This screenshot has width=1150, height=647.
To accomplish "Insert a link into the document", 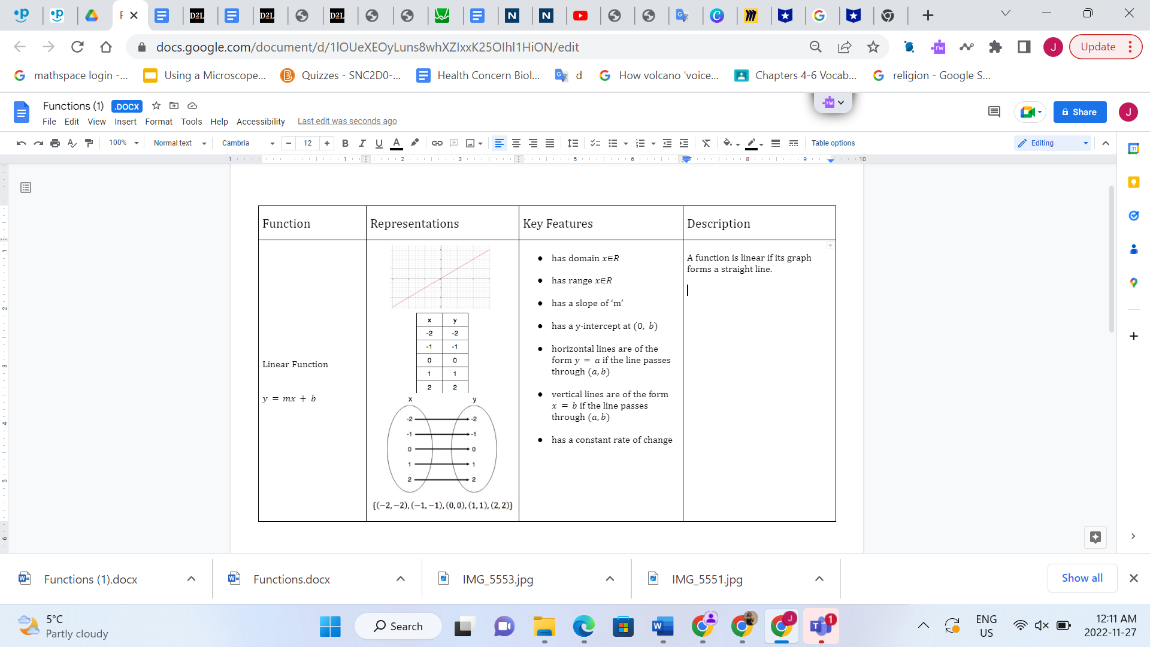I will pos(437,143).
